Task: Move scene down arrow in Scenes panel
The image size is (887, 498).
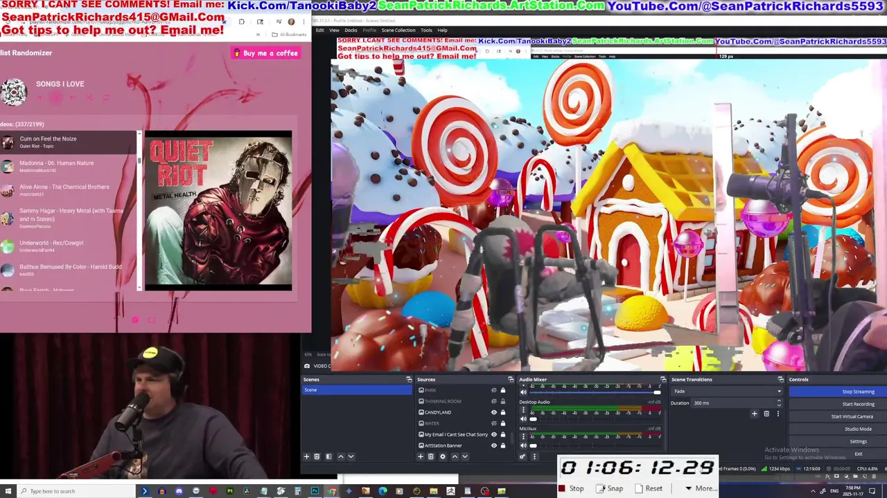Action: pos(351,456)
